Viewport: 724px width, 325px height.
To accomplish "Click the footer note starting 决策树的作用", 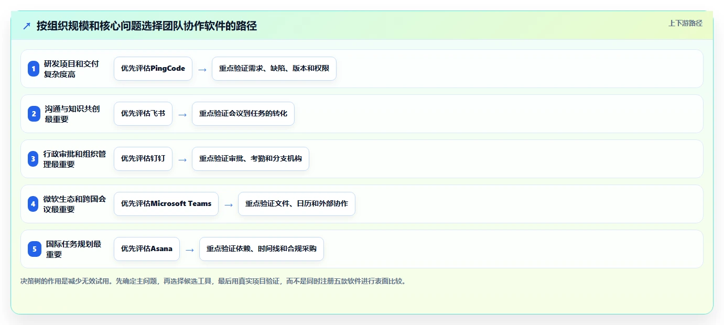I will tap(213, 281).
